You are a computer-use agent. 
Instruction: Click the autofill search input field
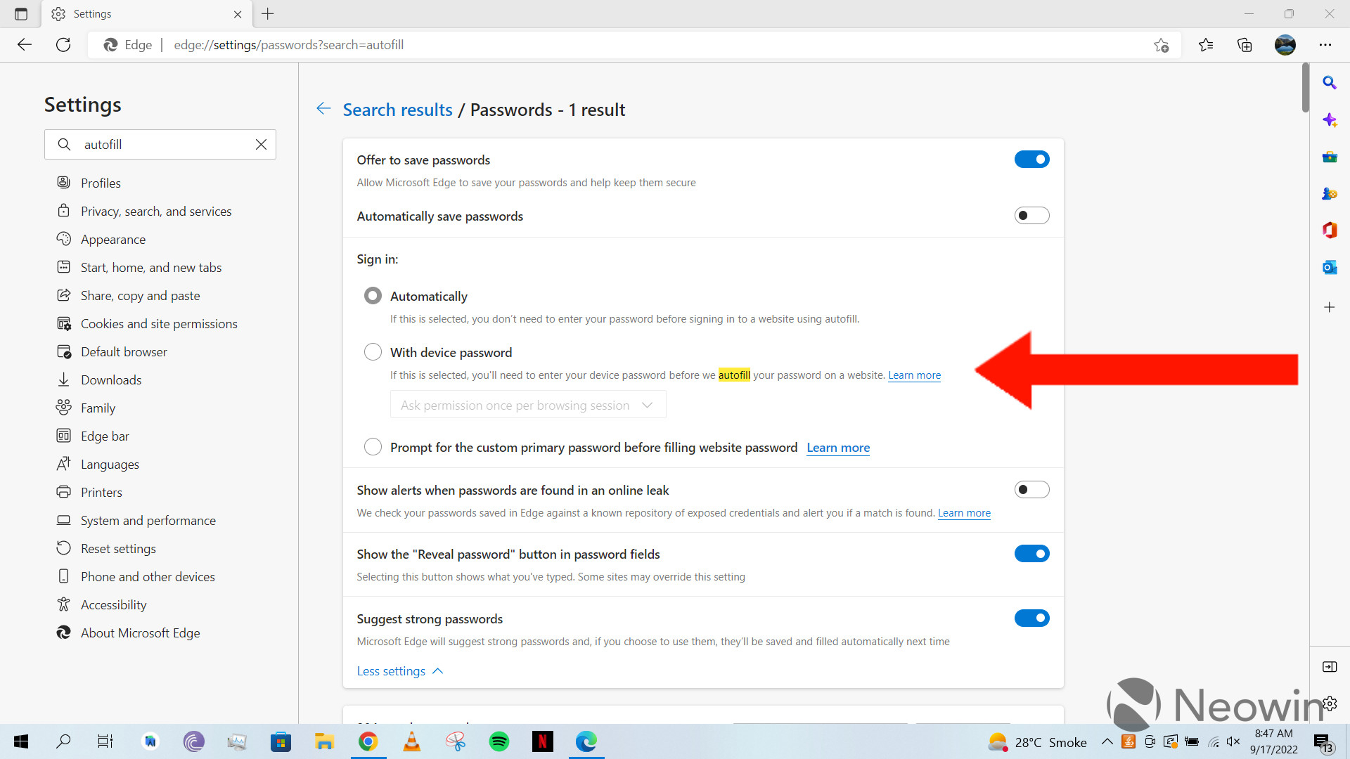coord(161,143)
